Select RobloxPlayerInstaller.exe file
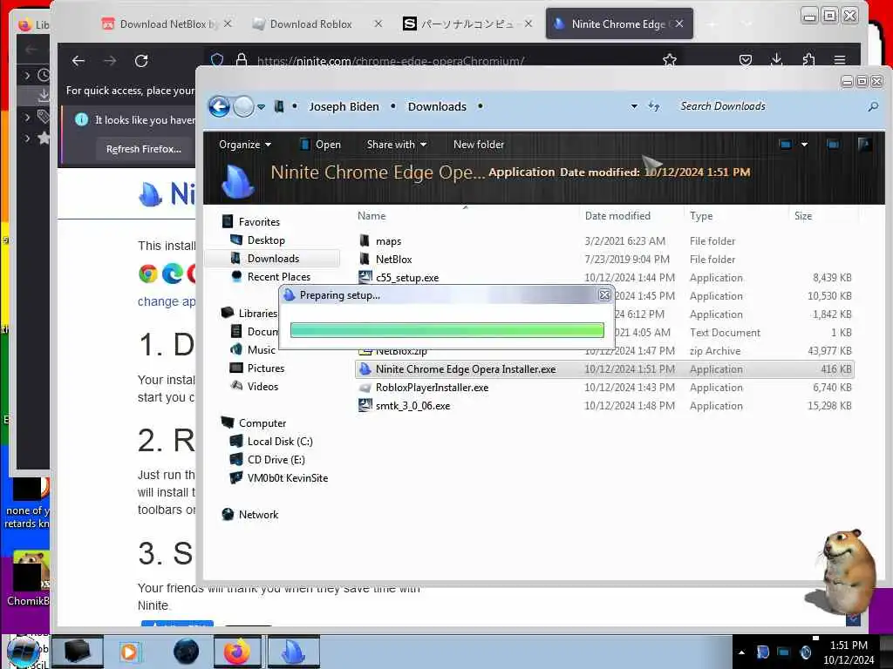893x669 pixels. click(432, 388)
